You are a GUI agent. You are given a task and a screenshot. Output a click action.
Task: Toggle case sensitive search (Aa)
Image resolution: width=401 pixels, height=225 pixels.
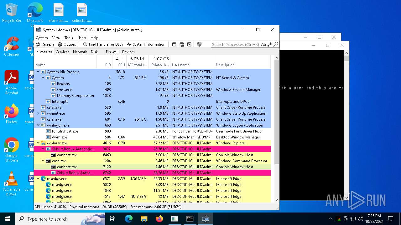[x=263, y=44]
